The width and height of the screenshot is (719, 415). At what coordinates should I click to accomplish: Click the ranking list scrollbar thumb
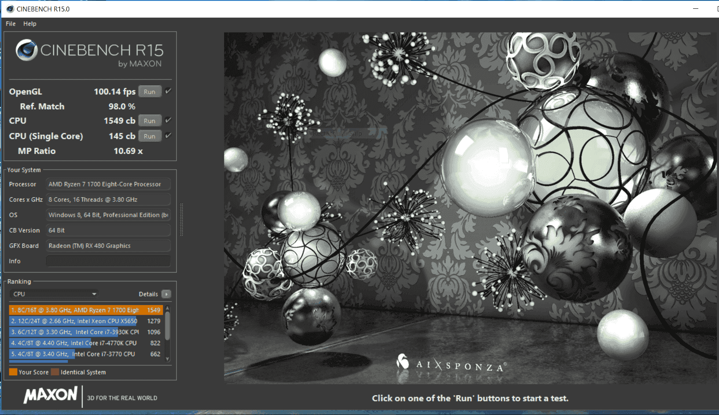[x=168, y=325]
